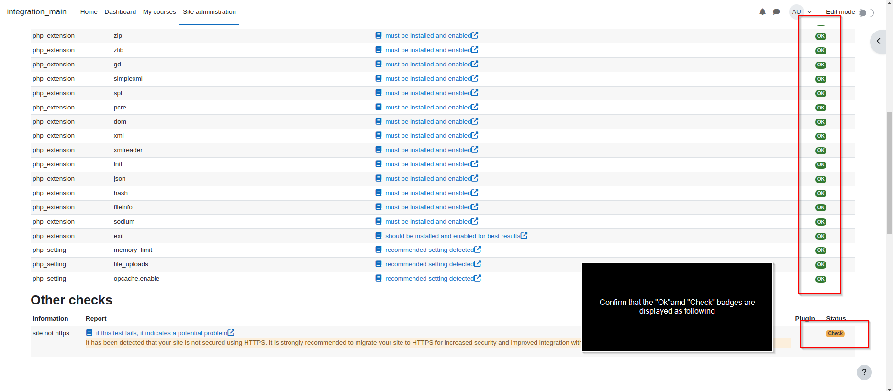The height and width of the screenshot is (391, 893).
Task: Open memory_limit recommended setting link
Action: tap(429, 250)
